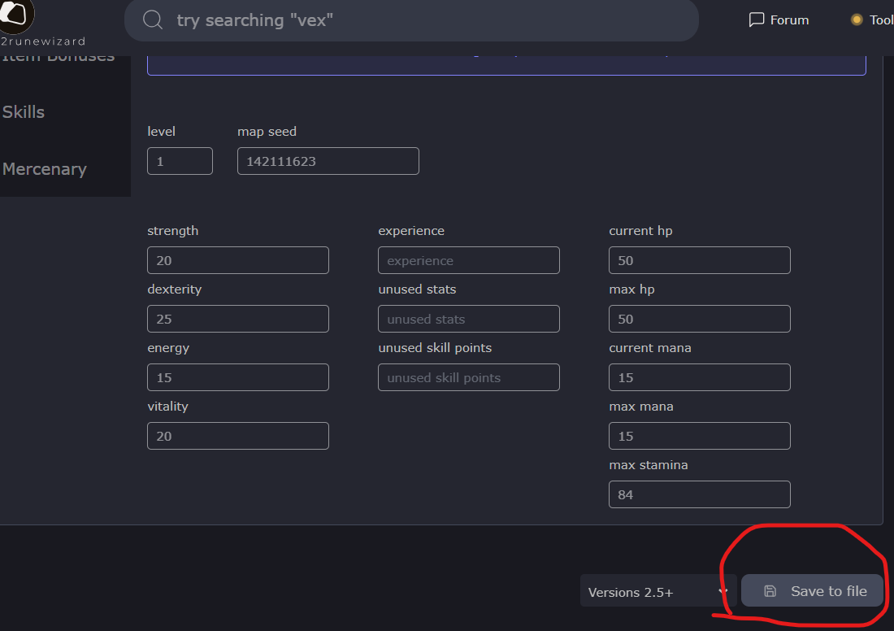The width and height of the screenshot is (894, 631).
Task: Click the "level" label text
Action: click(162, 131)
